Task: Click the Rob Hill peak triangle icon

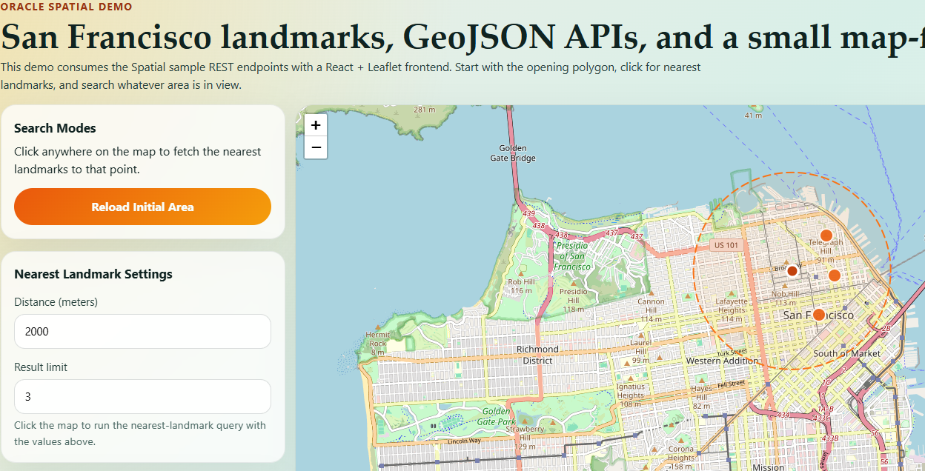Action: (x=522, y=273)
